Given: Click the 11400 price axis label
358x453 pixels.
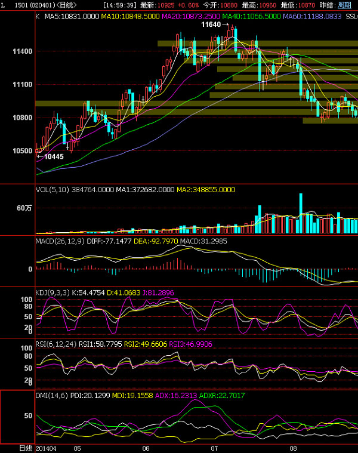Looking at the screenshot, I should click(x=22, y=51).
